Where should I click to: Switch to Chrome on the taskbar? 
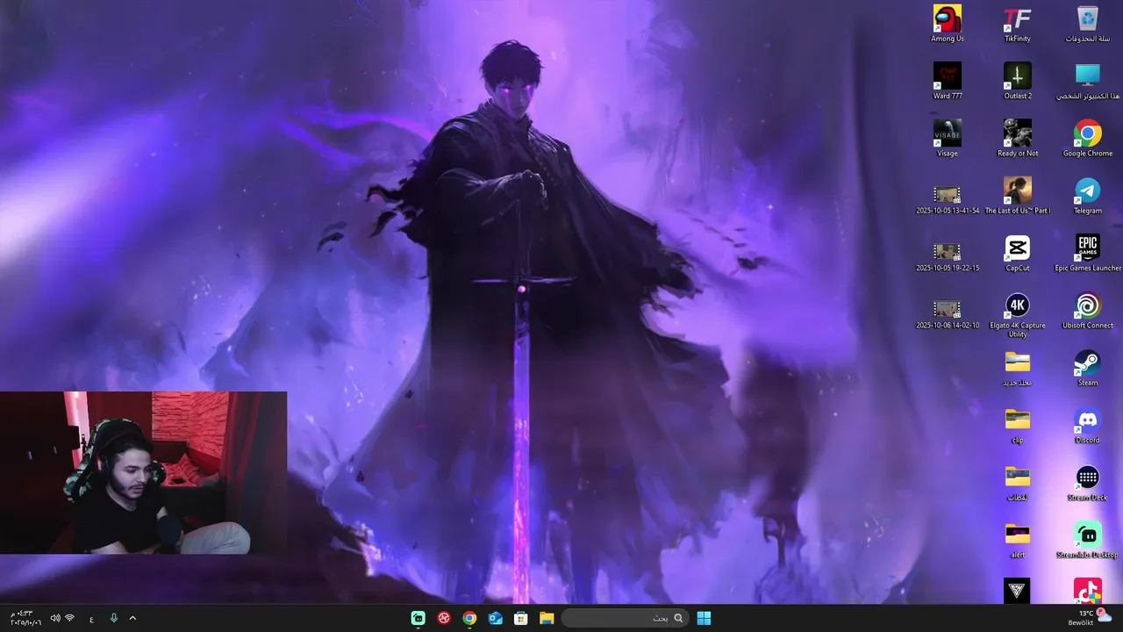click(470, 618)
